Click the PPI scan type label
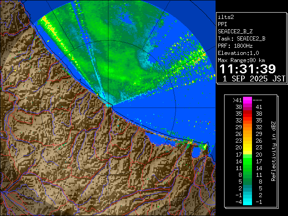 coord(223,24)
